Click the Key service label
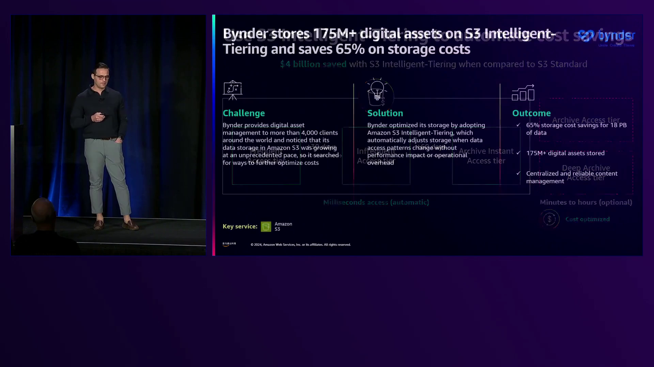The width and height of the screenshot is (654, 367). (240, 226)
